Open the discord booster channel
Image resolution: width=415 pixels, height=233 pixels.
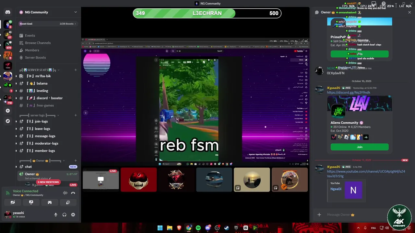tap(48, 98)
